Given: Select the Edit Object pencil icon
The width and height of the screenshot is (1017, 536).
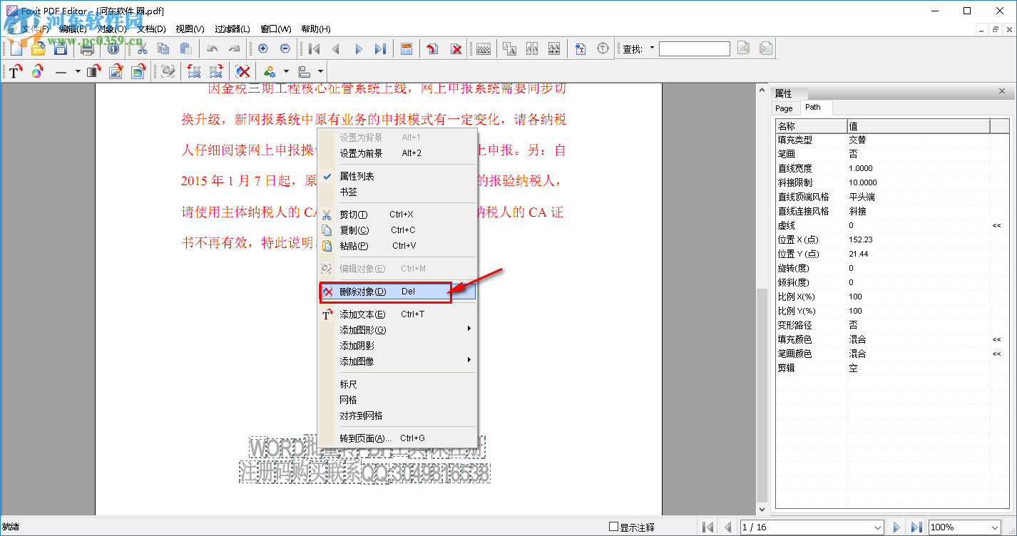Looking at the screenshot, I should (116, 71).
